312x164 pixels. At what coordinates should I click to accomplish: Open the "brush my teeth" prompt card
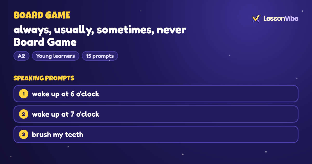pyautogui.click(x=156, y=134)
